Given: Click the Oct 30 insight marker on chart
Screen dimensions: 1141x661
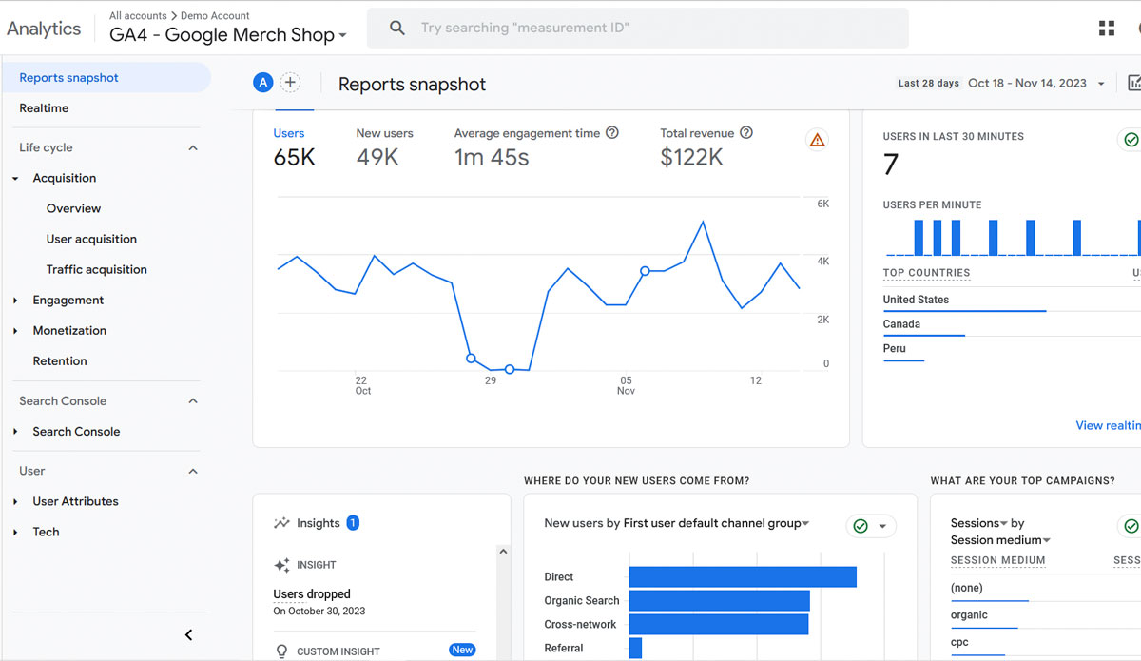Looking at the screenshot, I should pyautogui.click(x=510, y=369).
